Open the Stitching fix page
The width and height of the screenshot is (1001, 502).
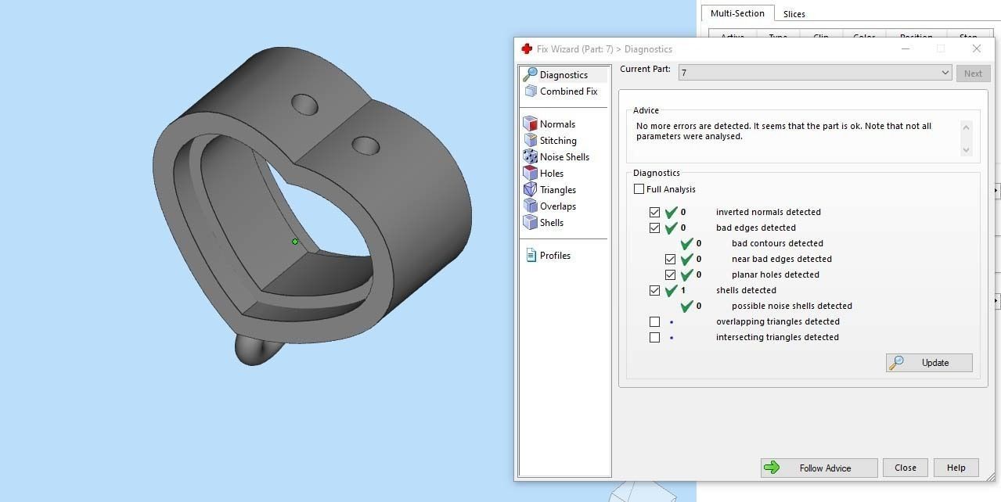click(x=550, y=141)
